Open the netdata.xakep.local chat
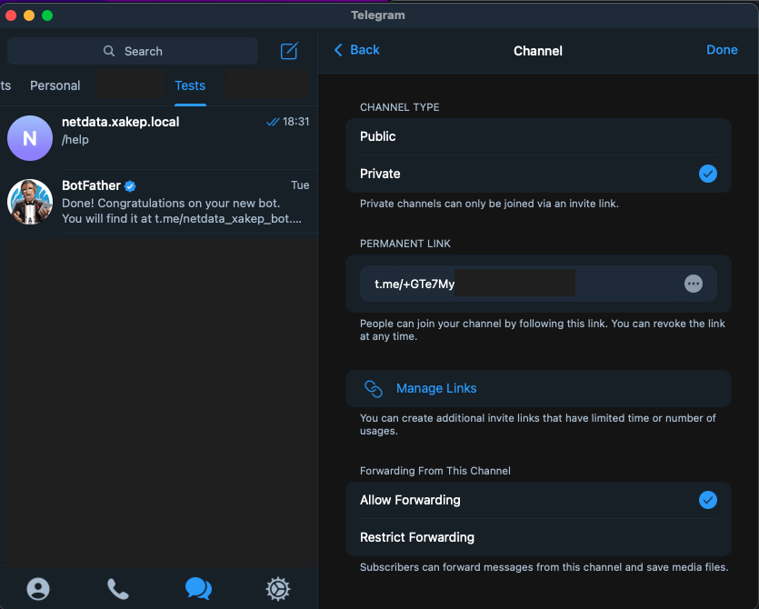Viewport: 759px width, 609px height. 159,138
